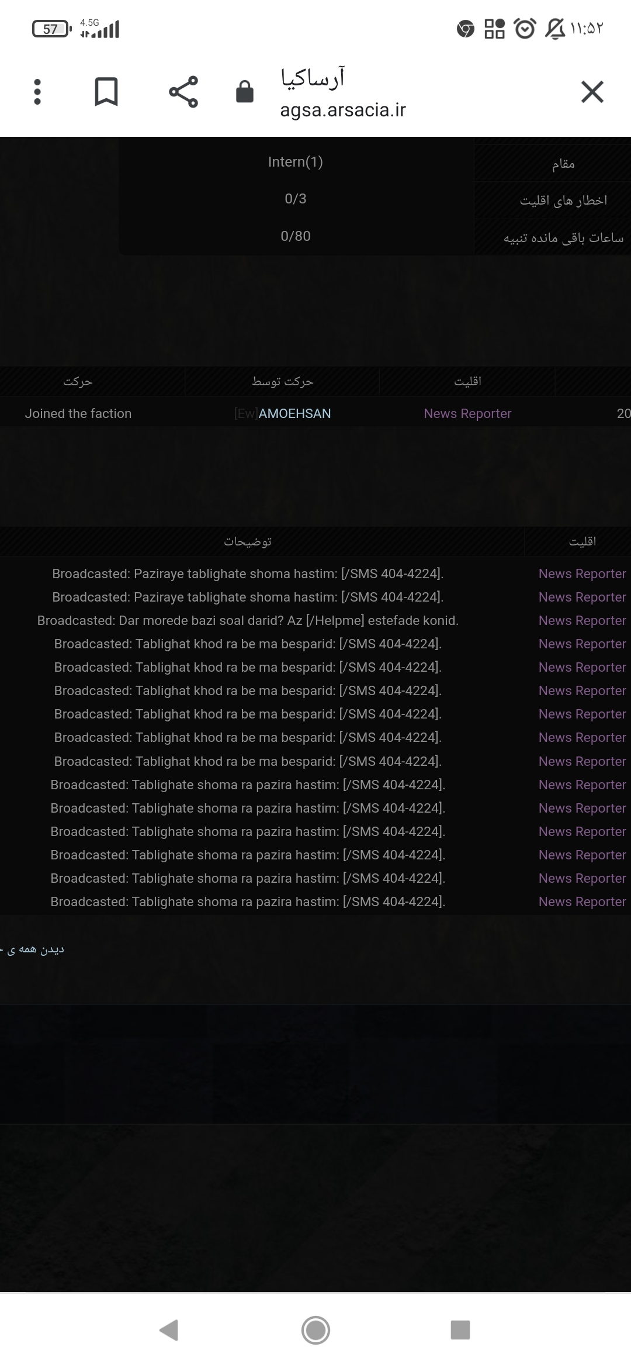The height and width of the screenshot is (1368, 631).
Task: Tap the bookmark icon
Action: (x=106, y=92)
